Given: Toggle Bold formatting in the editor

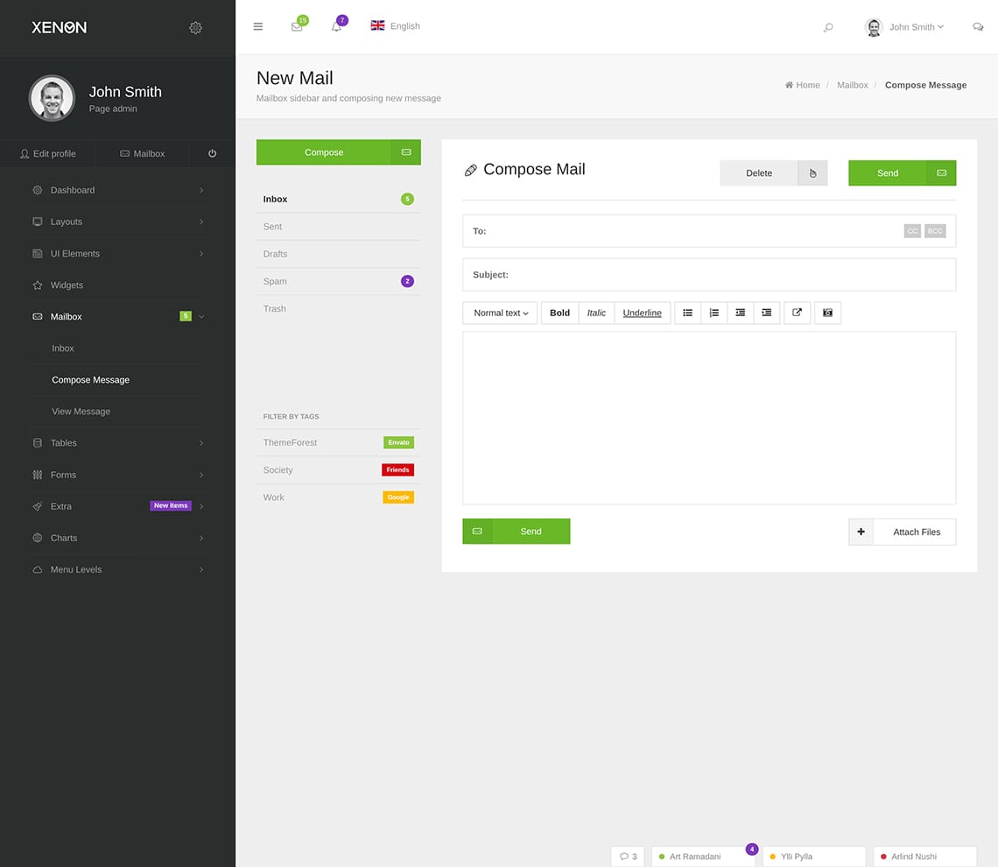Looking at the screenshot, I should pos(559,313).
